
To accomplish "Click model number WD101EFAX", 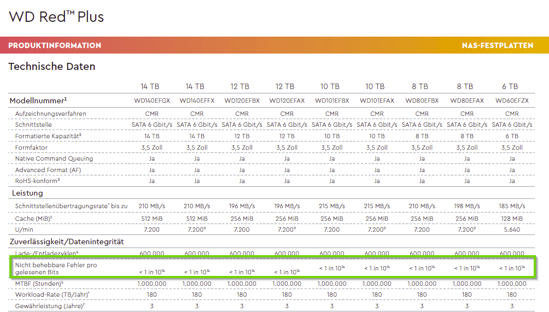I will [377, 101].
